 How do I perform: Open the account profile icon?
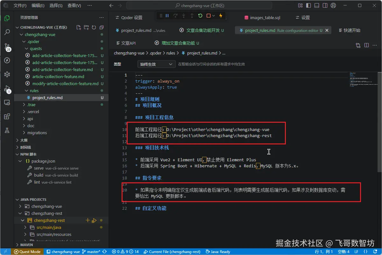point(333,5)
